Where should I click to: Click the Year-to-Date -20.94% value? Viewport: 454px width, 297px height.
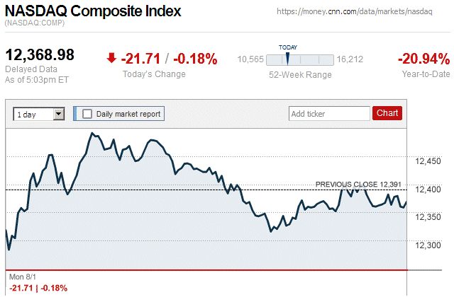click(x=423, y=59)
